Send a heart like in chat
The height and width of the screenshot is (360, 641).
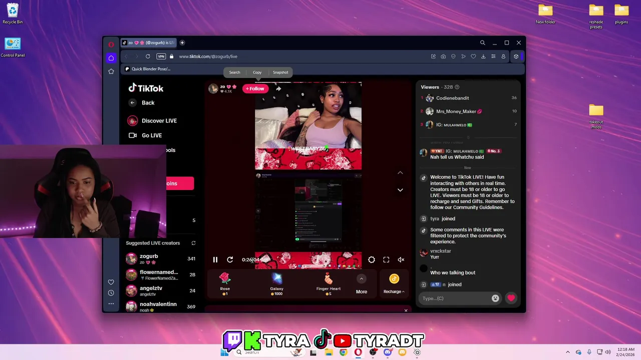pos(511,298)
